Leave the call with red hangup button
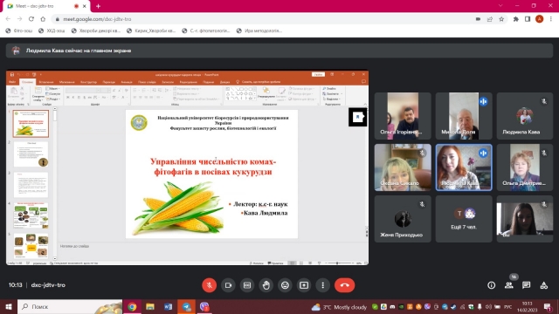The height and width of the screenshot is (314, 559). pos(344,285)
